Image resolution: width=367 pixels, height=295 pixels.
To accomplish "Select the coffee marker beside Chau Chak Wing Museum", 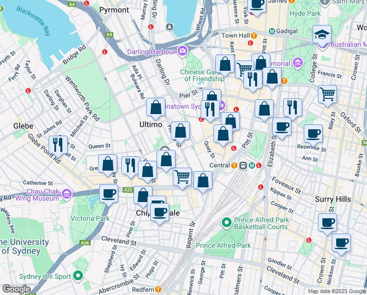I will pyautogui.click(x=108, y=193).
